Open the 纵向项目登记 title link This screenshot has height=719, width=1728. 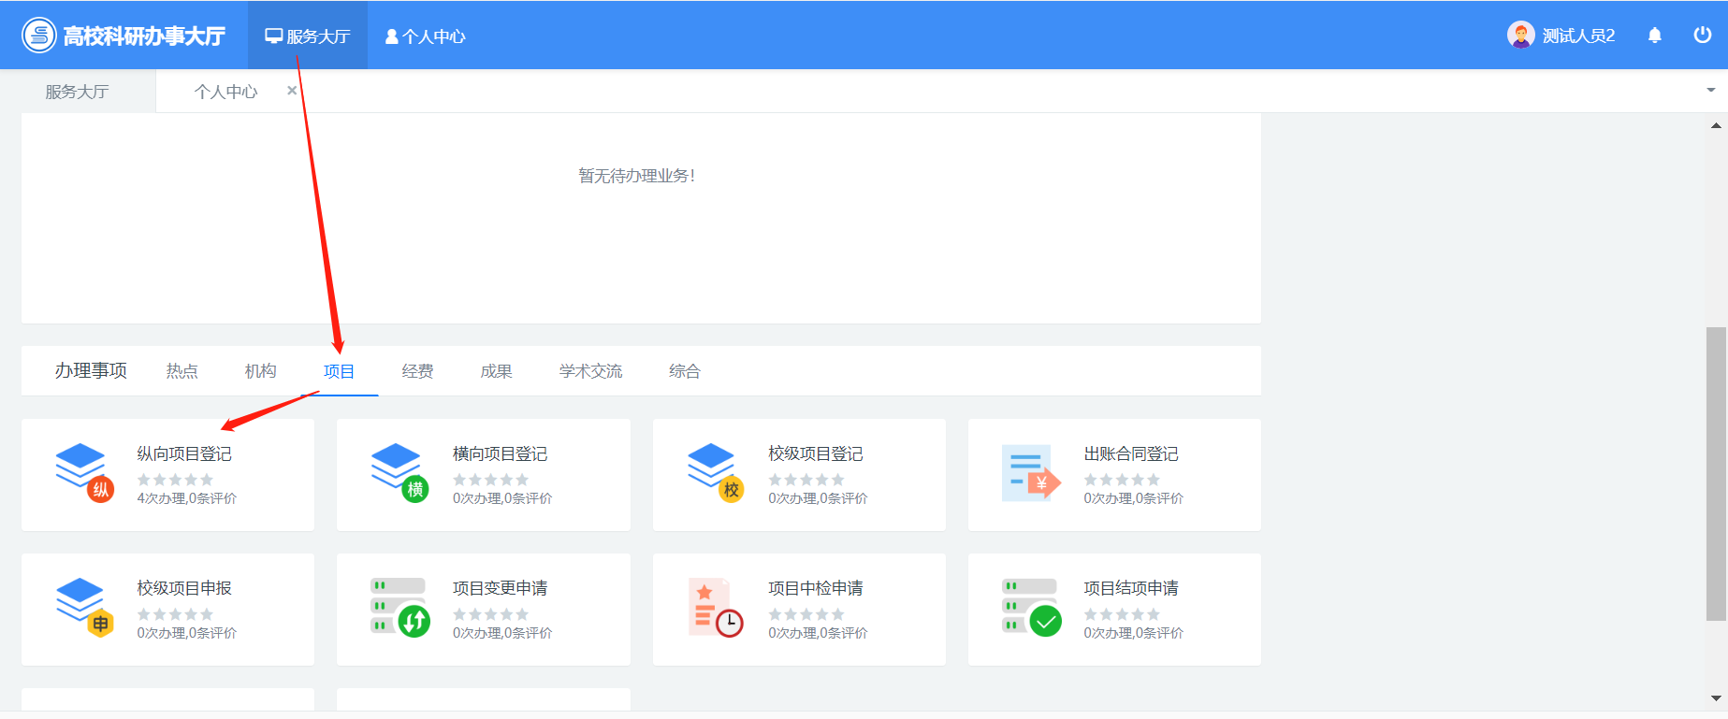tap(184, 453)
